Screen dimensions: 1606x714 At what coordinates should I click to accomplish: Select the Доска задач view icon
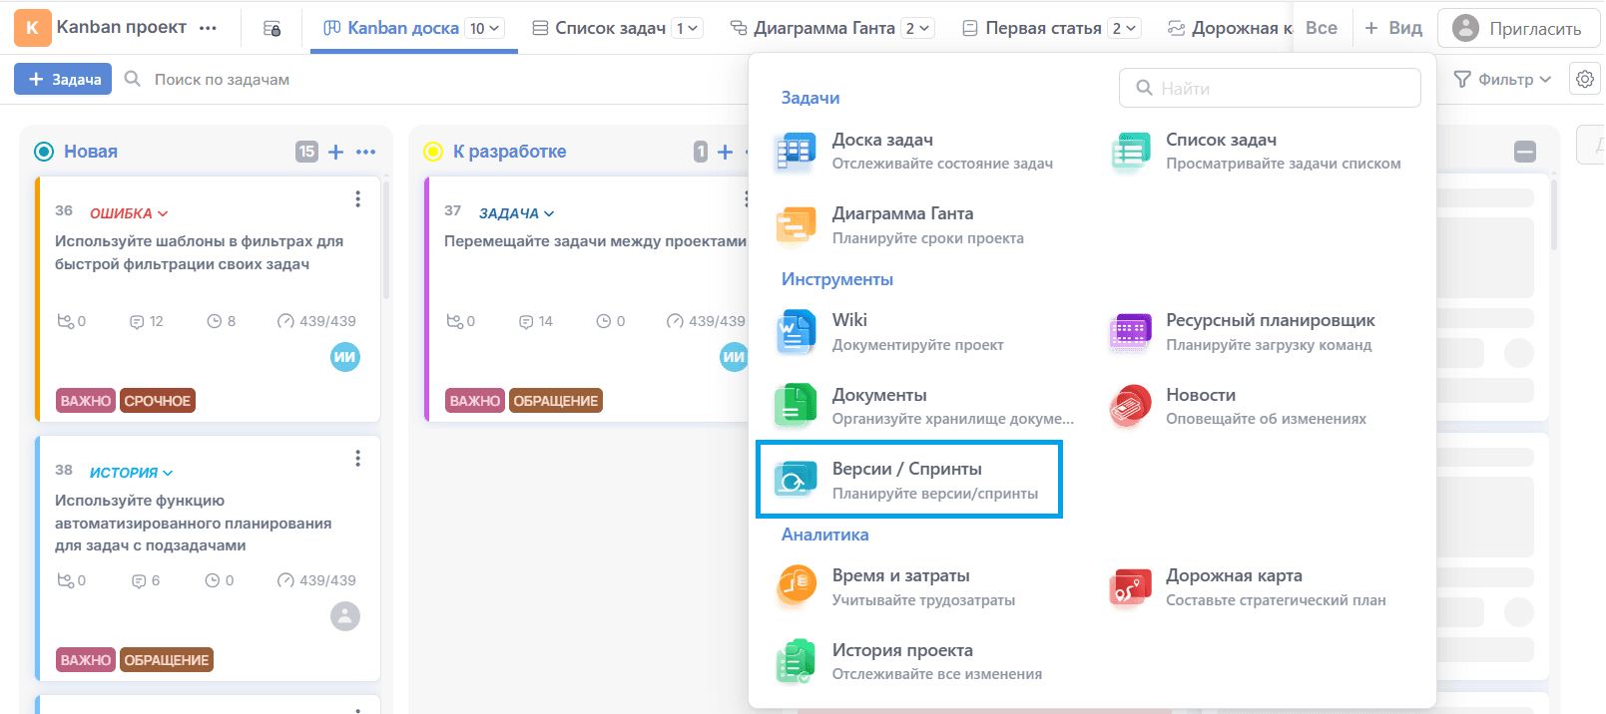(x=796, y=152)
